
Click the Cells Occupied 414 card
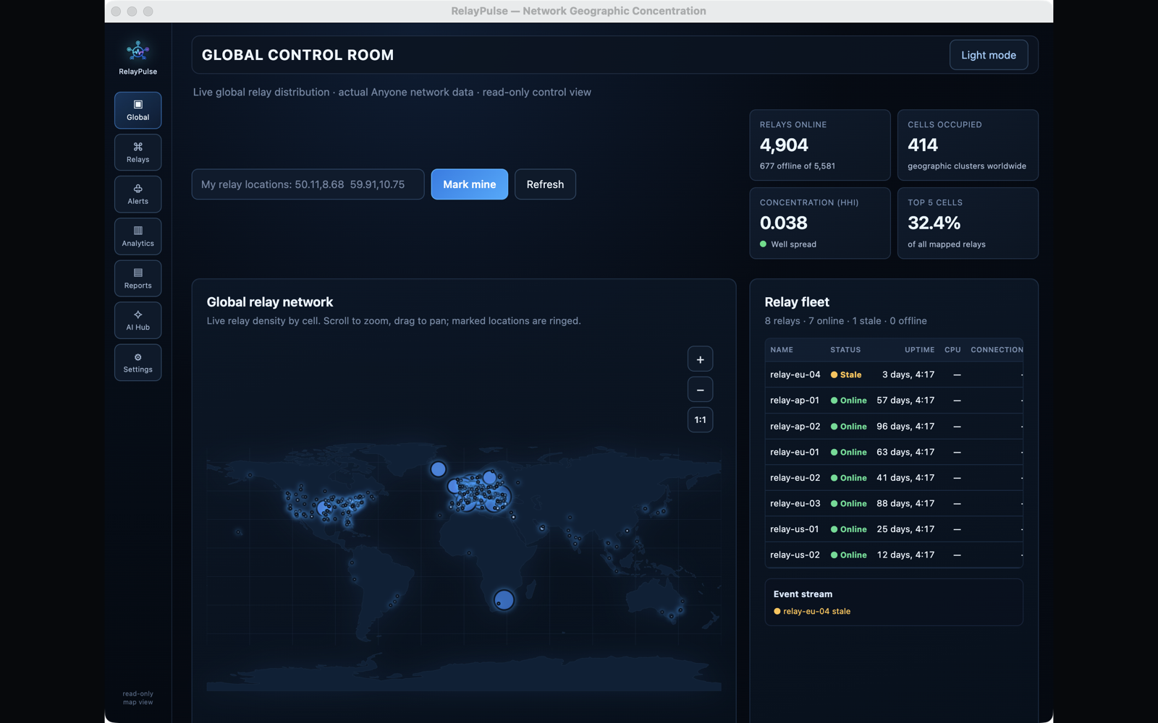[968, 145]
